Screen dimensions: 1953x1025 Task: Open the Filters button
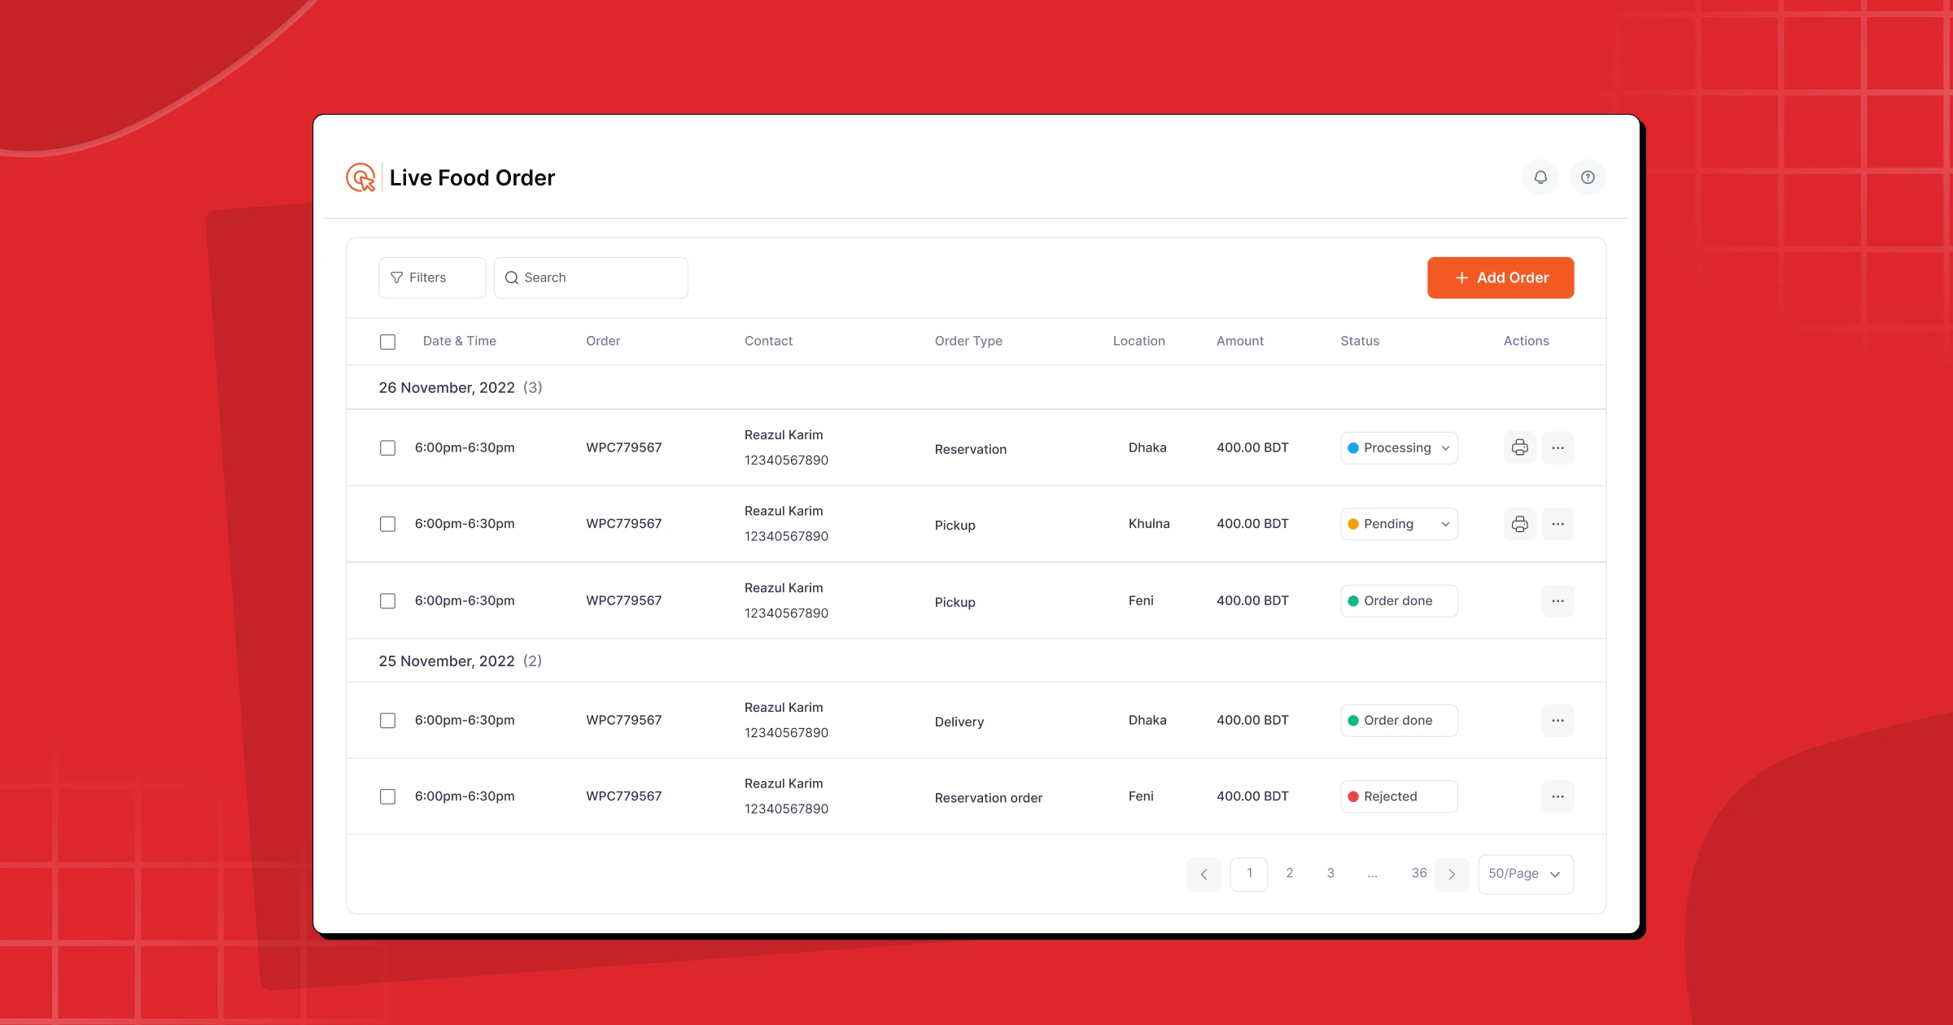432,277
